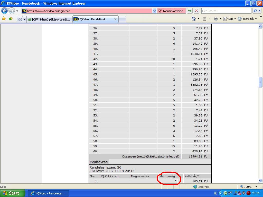Image resolution: width=263 pixels, height=197 pixels.
Task: Click the Megjegyzés: label
Action: tap(99, 162)
